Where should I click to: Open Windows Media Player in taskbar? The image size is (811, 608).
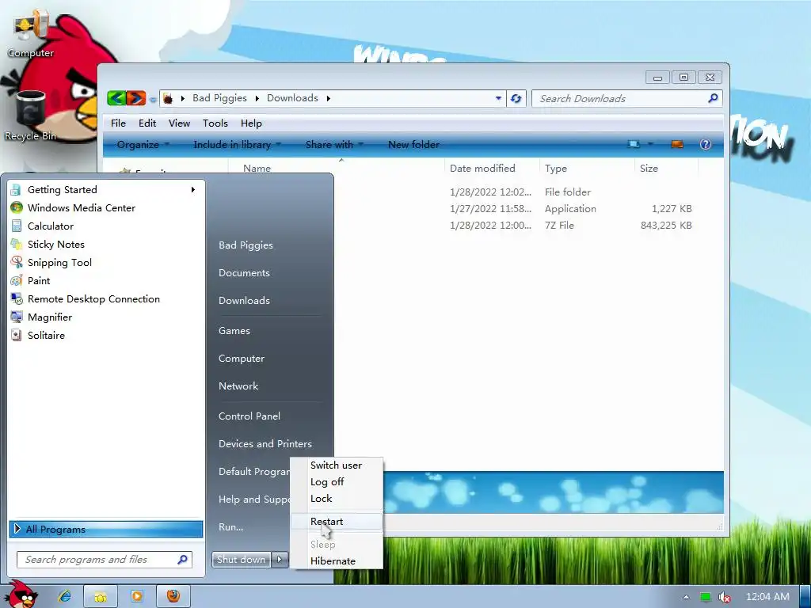pyautogui.click(x=137, y=596)
